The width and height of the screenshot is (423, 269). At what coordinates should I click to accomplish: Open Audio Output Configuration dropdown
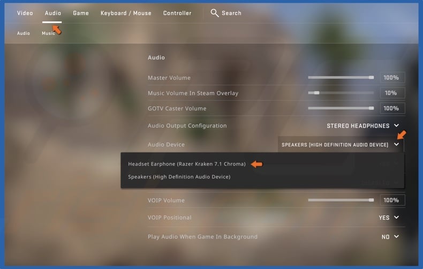point(362,126)
